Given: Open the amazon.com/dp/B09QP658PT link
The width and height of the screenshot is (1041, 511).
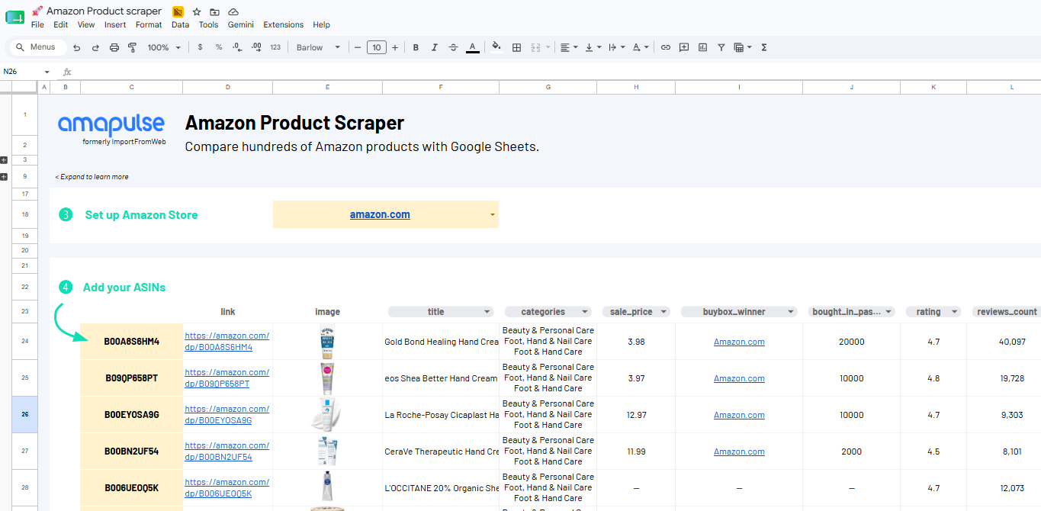Looking at the screenshot, I should pyautogui.click(x=227, y=378).
